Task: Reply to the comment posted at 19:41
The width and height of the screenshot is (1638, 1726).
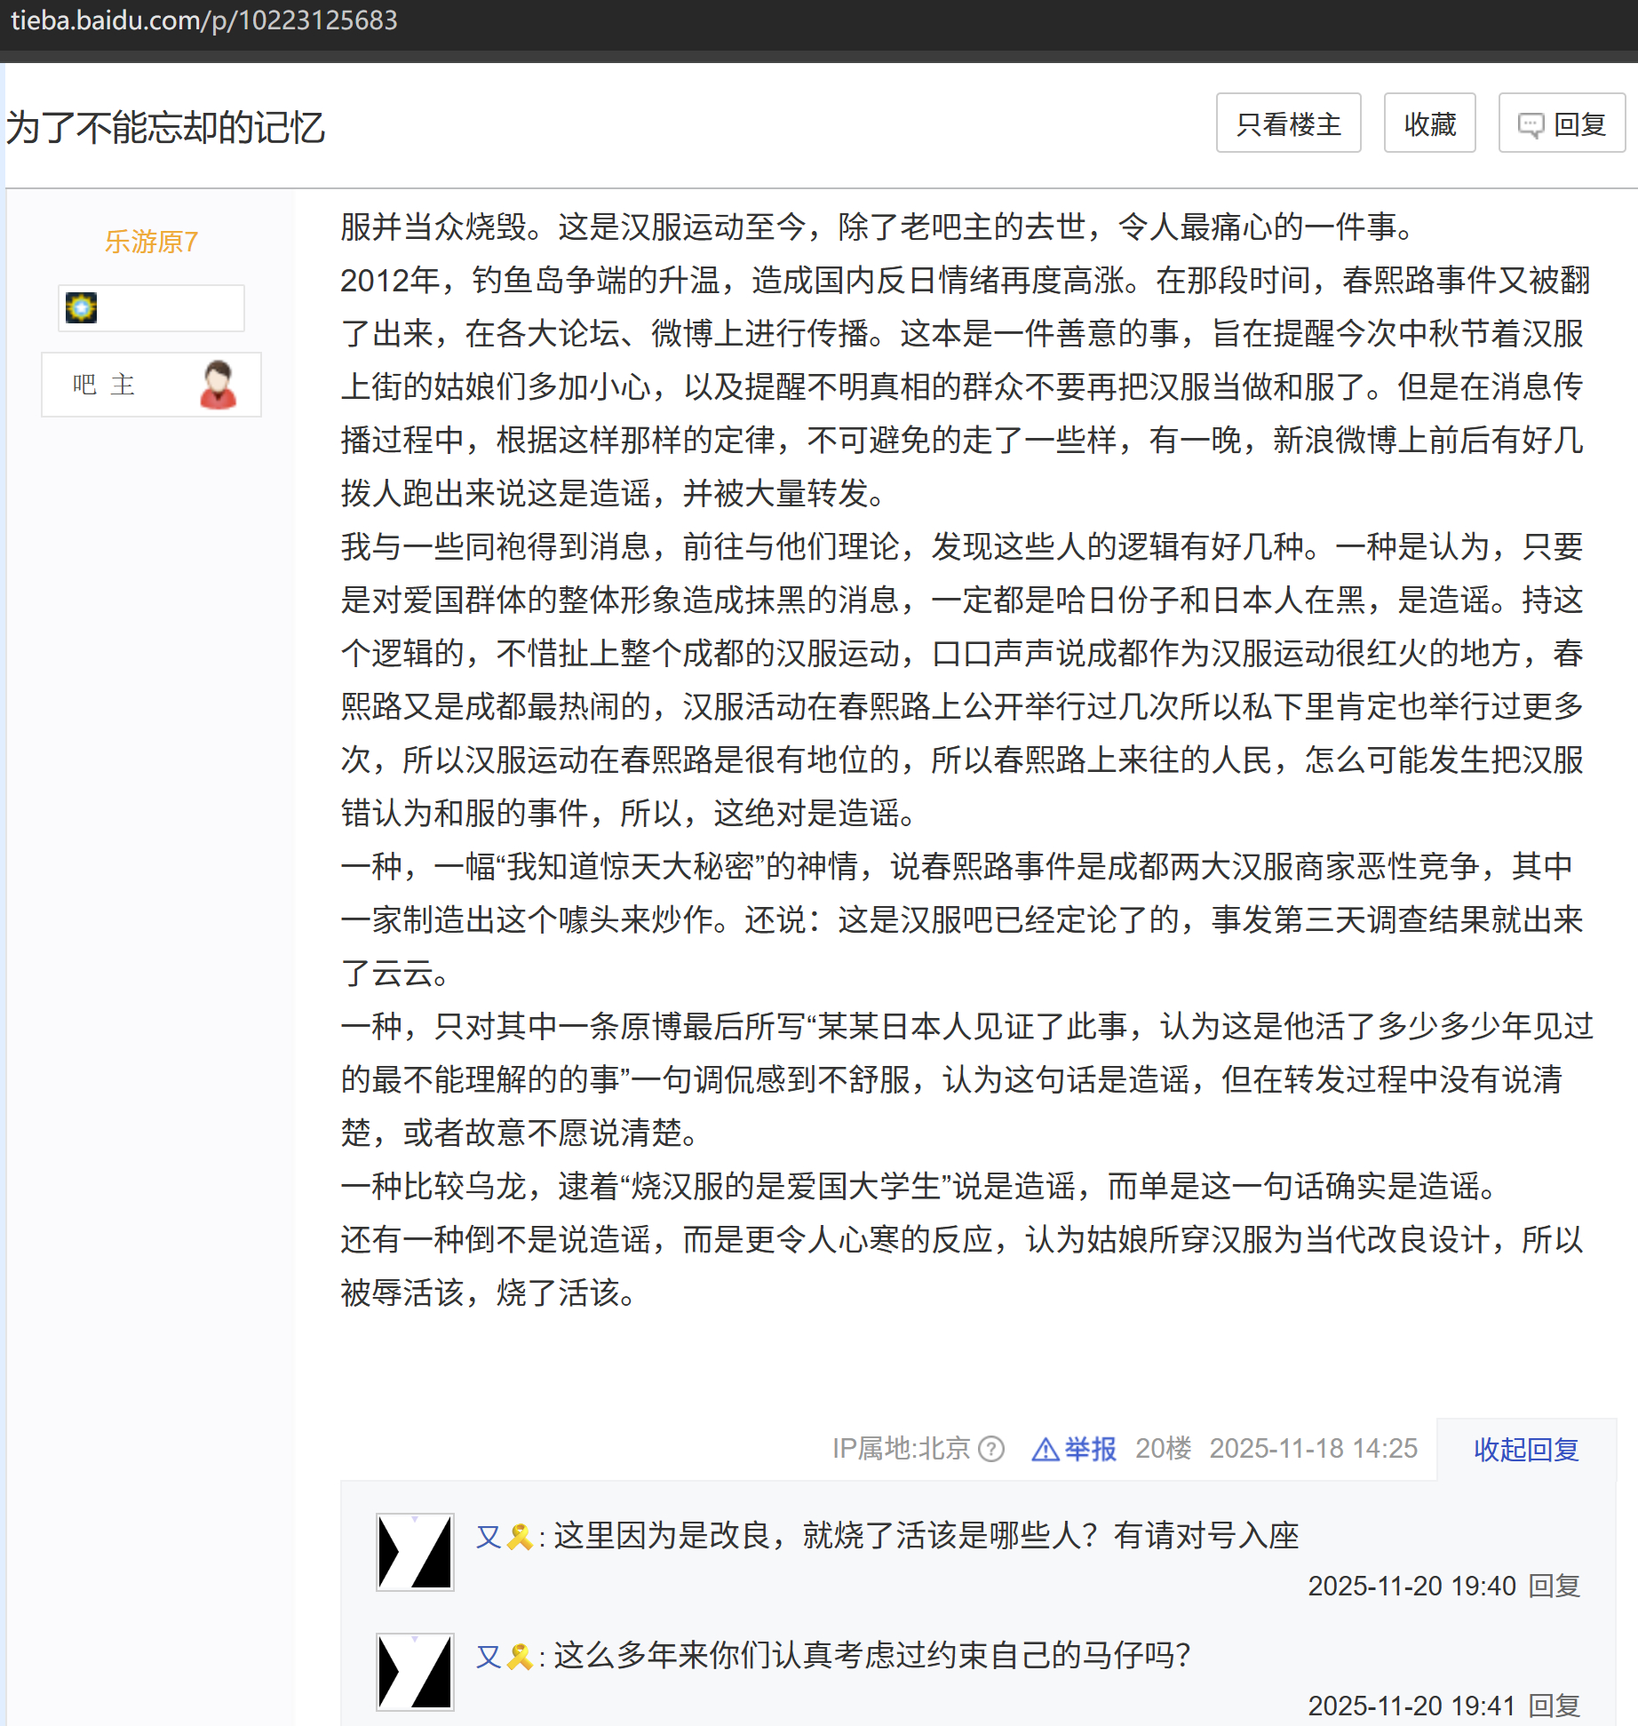Action: pyautogui.click(x=1554, y=1706)
